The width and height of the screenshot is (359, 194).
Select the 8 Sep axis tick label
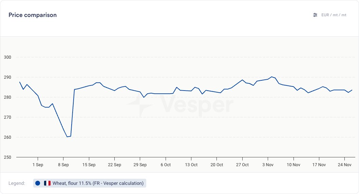(63, 165)
